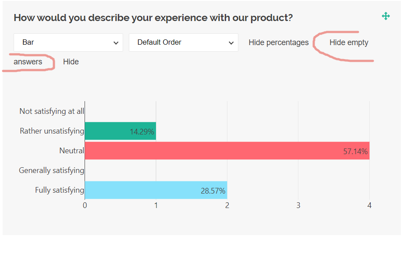Open the Bar chart type dropdown
Screen dimensions: 411x254
68,42
